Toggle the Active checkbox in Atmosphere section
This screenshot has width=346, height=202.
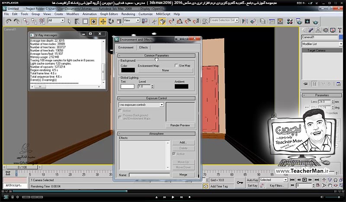174,154
